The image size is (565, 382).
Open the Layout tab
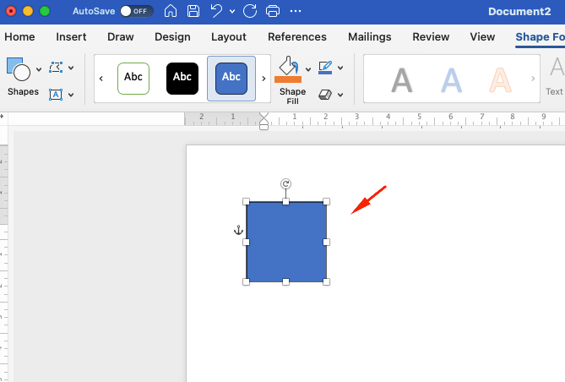[x=229, y=37]
